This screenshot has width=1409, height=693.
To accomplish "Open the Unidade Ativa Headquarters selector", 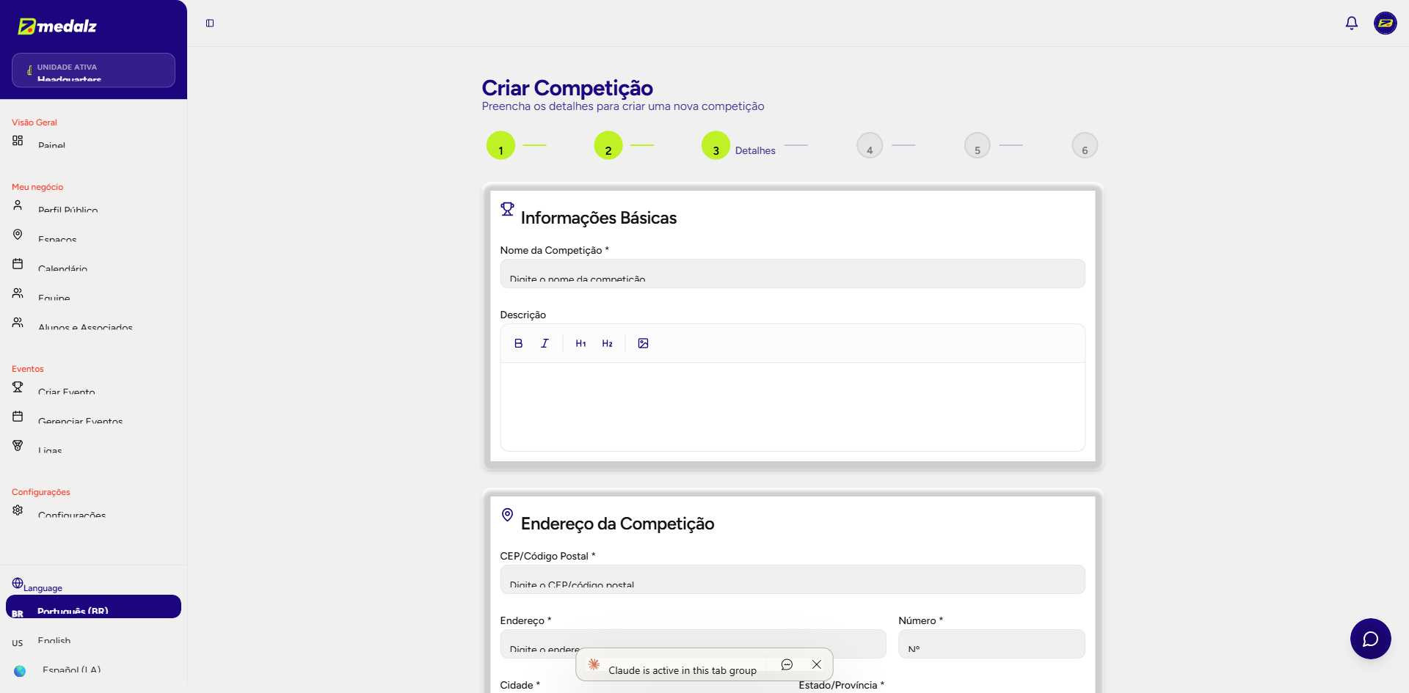I will [93, 70].
